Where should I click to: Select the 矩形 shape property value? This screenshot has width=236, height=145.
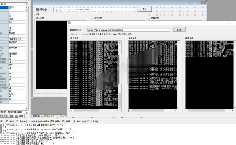click(17, 93)
